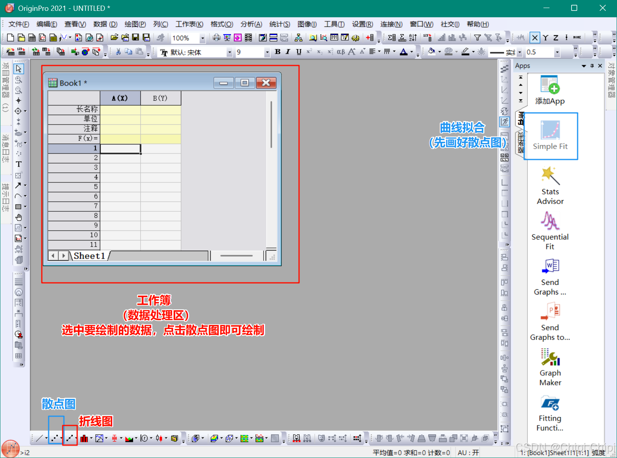Open an existing file
The width and height of the screenshot is (617, 458).
click(114, 38)
